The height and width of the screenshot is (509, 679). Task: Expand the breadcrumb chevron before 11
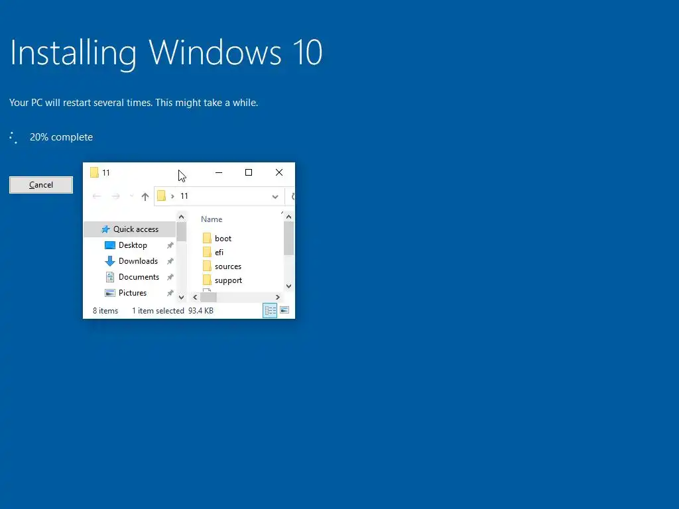point(172,196)
